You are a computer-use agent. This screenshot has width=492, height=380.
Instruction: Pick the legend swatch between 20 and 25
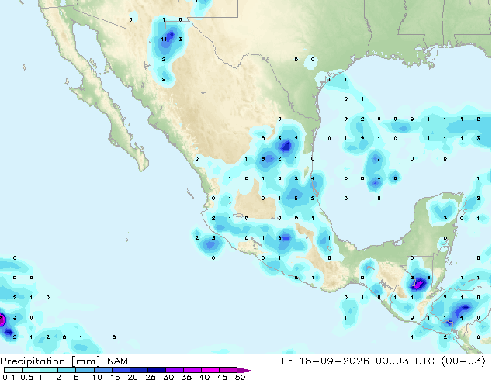click(139, 370)
